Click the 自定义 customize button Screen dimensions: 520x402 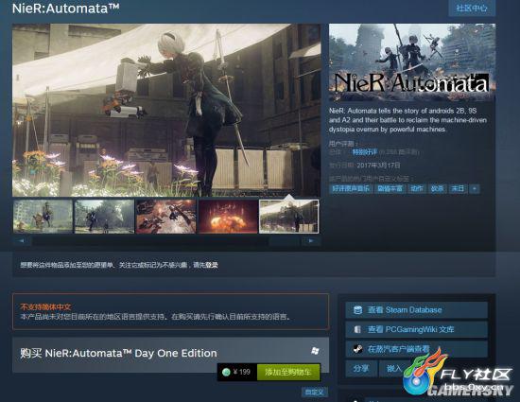pos(314,393)
